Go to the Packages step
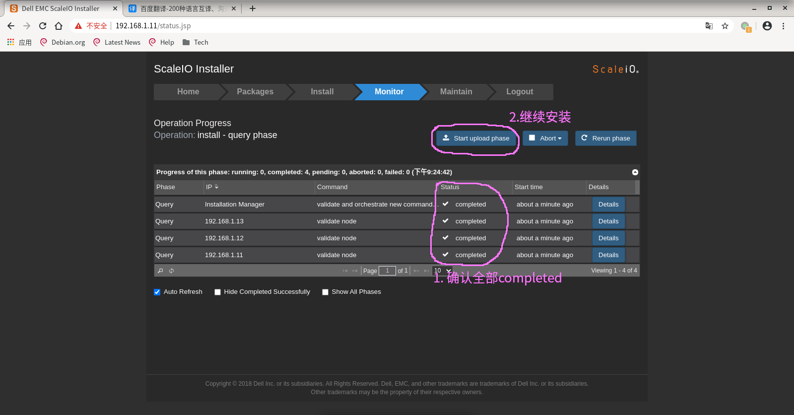The image size is (794, 415). (255, 92)
